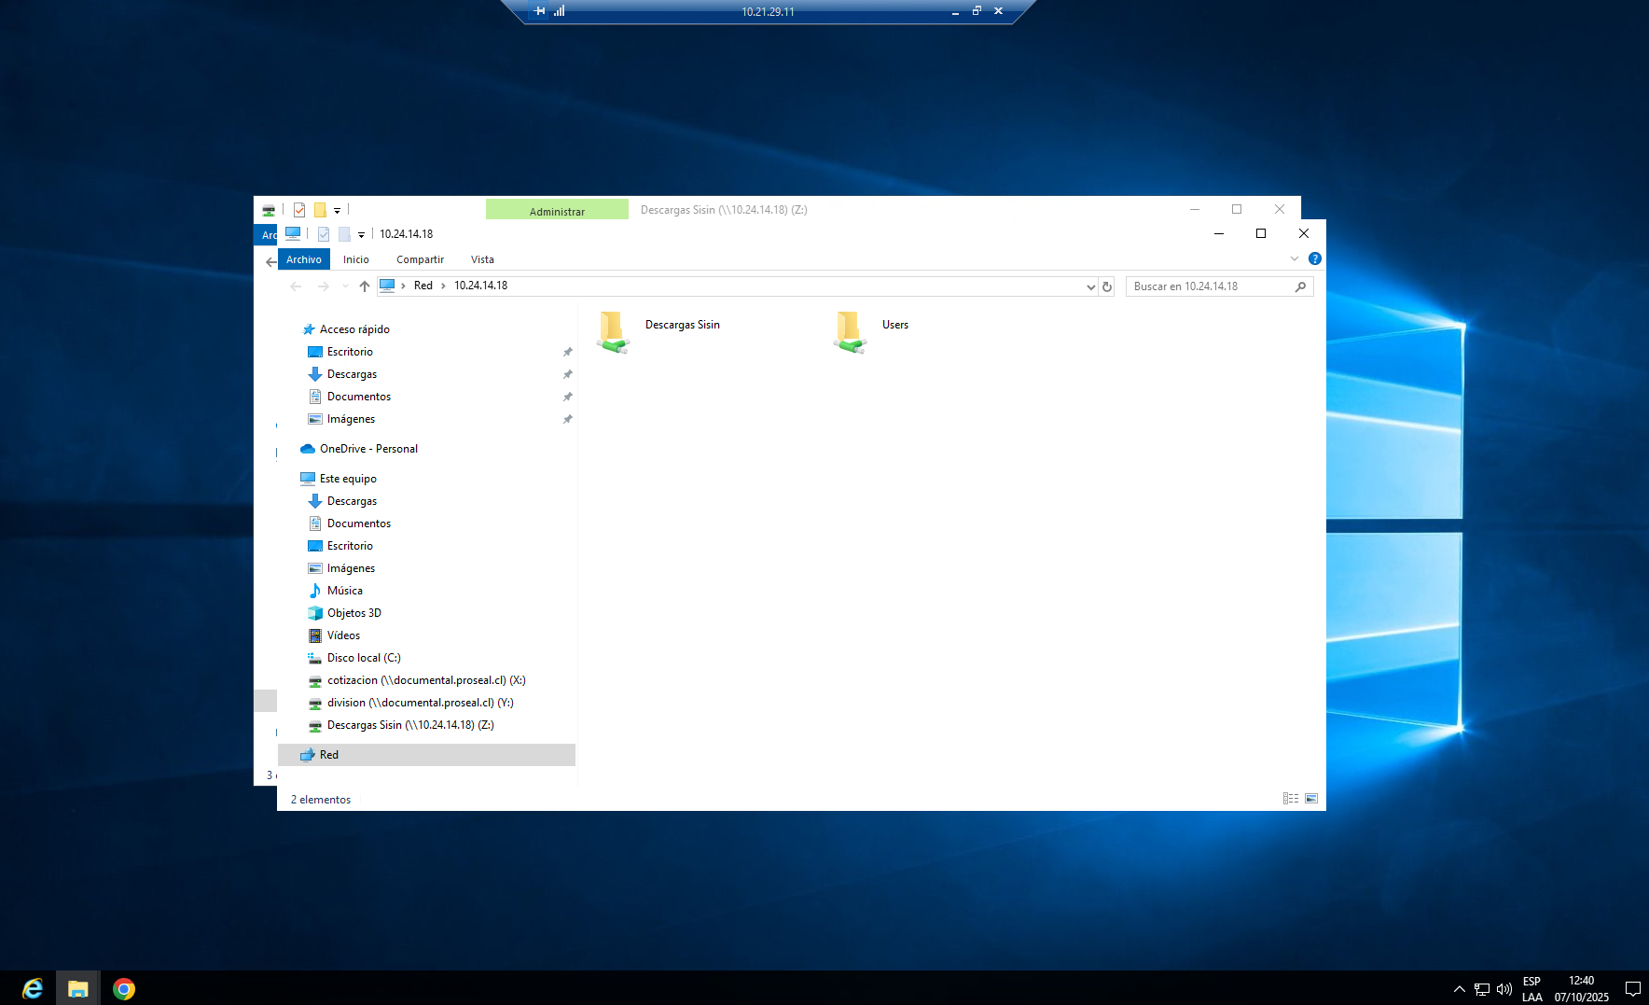Viewport: 1649px width, 1005px height.
Task: Open the Vista ribbon tab
Action: click(482, 259)
